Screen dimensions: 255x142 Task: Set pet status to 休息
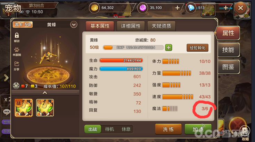pos(126,129)
